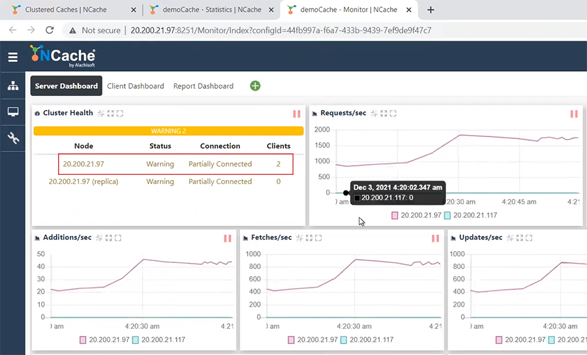Click Updates/sec fullscreen corners icon
This screenshot has height=355, width=587.
529,238
